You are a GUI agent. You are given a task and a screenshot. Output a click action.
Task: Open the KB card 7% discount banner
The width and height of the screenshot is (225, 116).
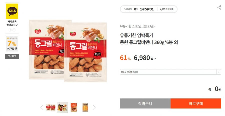12,44
